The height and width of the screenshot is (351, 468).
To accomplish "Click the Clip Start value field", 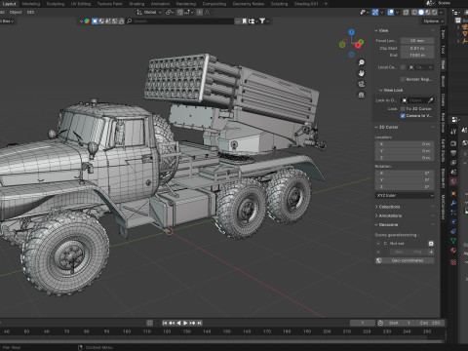I will 417,48.
